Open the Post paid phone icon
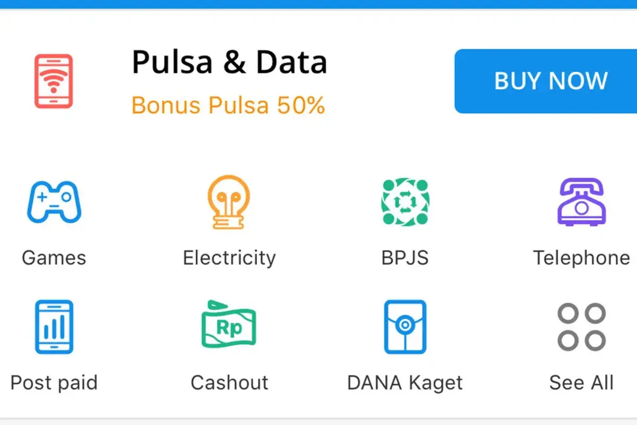The height and width of the screenshot is (425, 637). tap(54, 327)
